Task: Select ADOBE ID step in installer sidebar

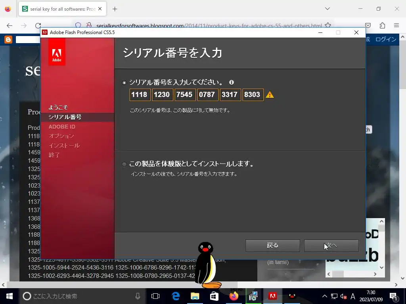Action: 62,127
